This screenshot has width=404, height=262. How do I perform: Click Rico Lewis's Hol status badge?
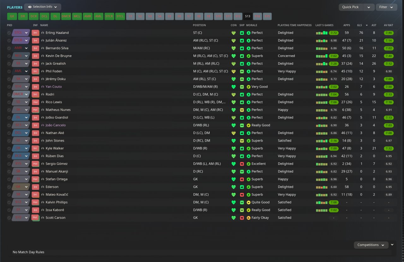(35, 102)
